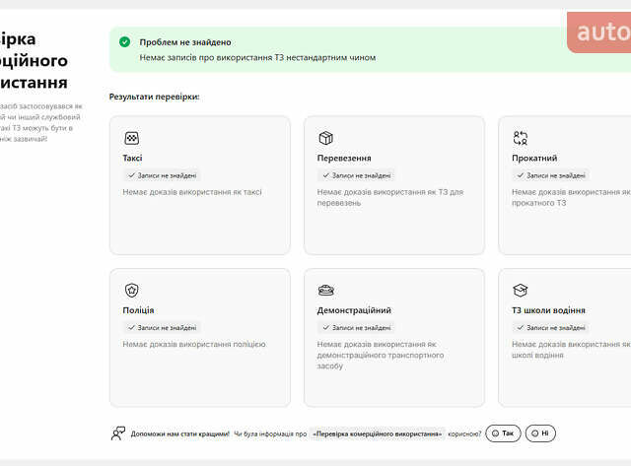Click the 'Записи не знайдені' badge under Перевезення
631x466 pixels.
click(x=355, y=175)
